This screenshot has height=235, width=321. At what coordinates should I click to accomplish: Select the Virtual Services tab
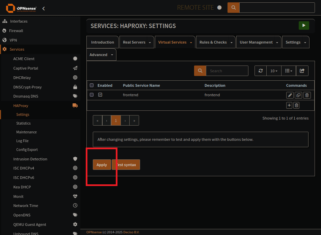[x=172, y=42]
